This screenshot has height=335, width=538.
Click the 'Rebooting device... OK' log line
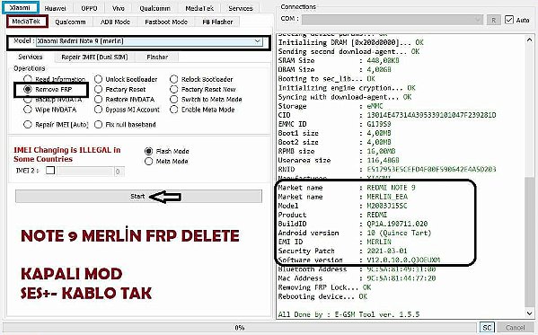322,296
